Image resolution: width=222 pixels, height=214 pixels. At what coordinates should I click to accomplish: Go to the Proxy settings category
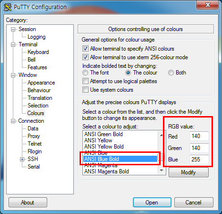(x=34, y=136)
